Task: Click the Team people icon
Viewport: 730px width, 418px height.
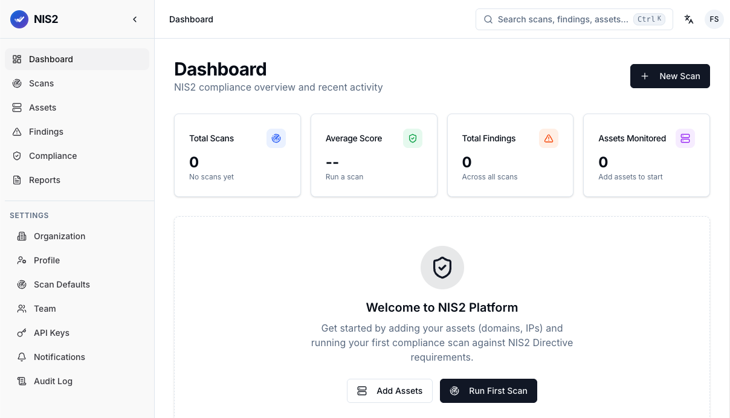Action: tap(22, 309)
